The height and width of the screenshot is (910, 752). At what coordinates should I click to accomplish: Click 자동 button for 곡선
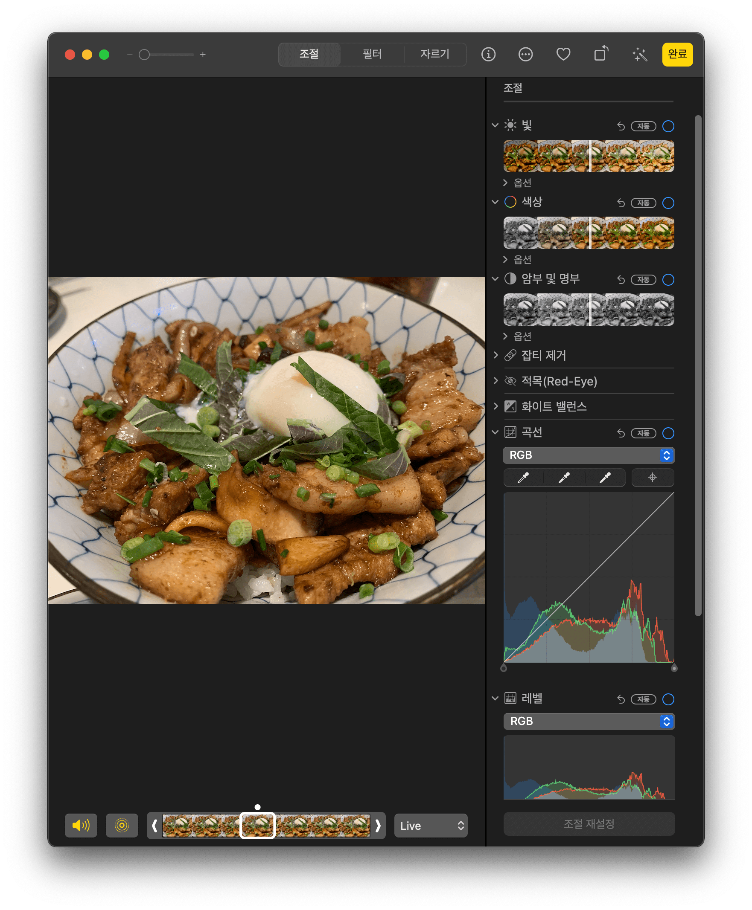[x=643, y=433]
